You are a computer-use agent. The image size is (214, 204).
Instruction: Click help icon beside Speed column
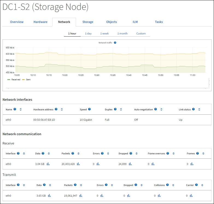tap(89, 109)
